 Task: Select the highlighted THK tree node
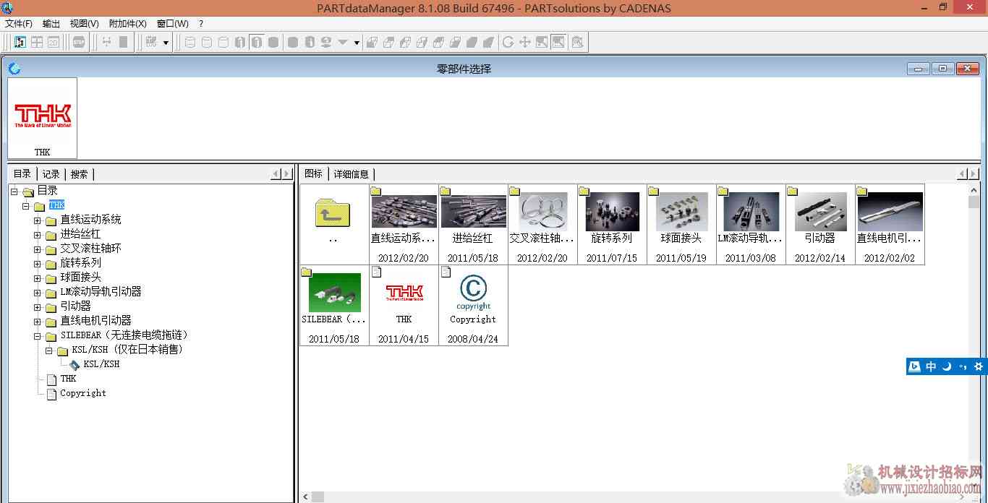point(56,206)
